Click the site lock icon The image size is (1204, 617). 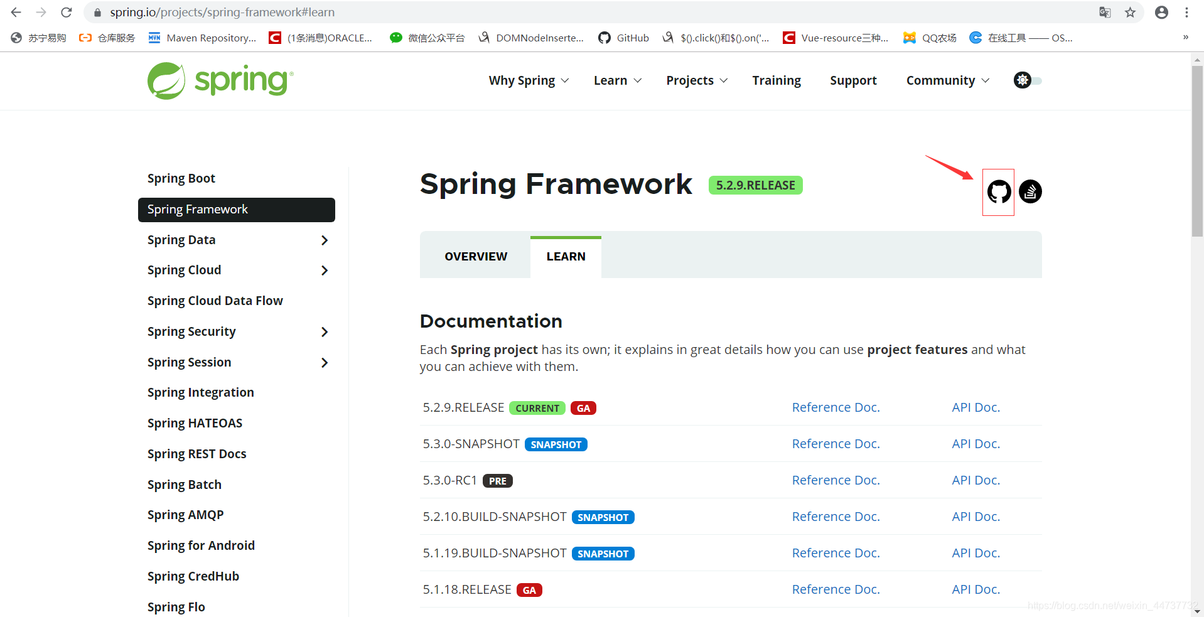click(x=97, y=12)
